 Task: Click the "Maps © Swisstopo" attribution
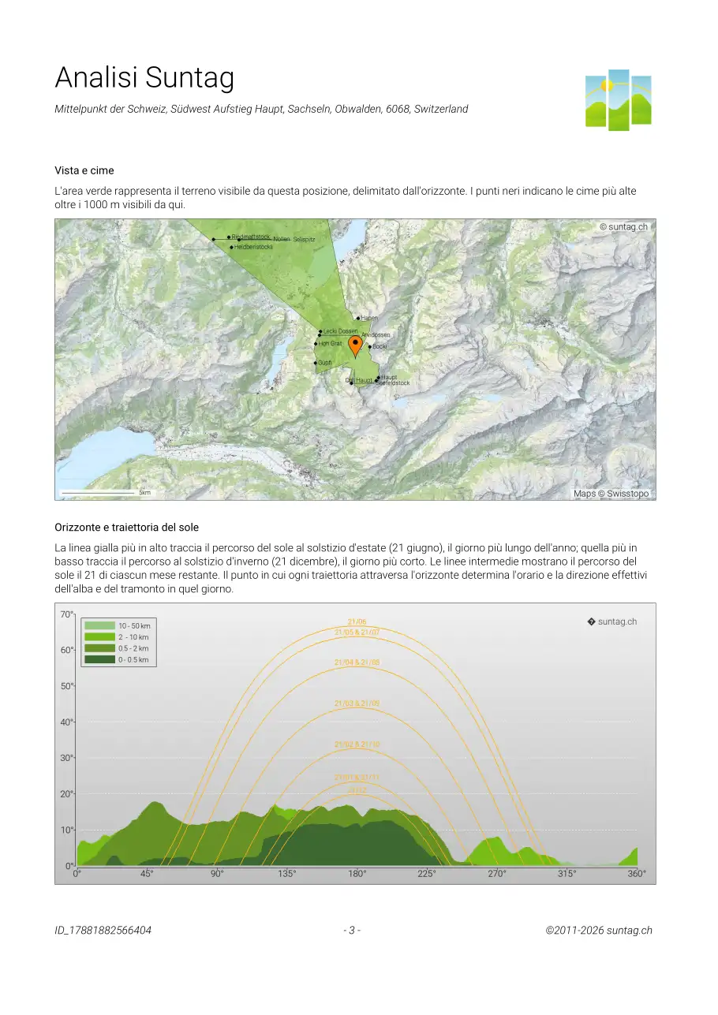pyautogui.click(x=611, y=494)
